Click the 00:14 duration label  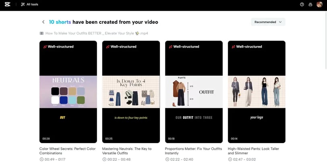pyautogui.click(x=234, y=139)
